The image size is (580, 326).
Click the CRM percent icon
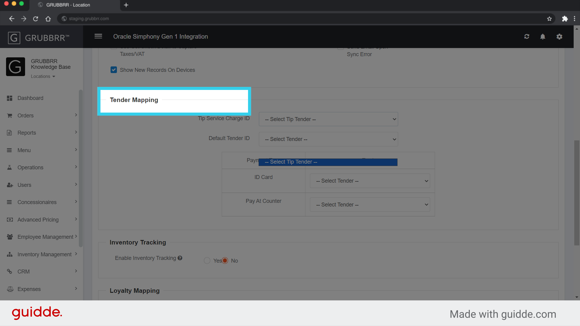(x=10, y=272)
